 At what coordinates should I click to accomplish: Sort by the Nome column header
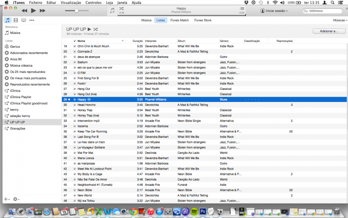[100, 41]
